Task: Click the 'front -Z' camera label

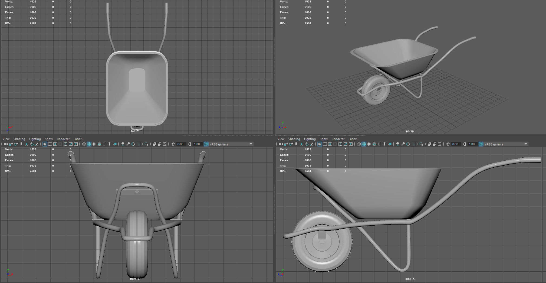Action: click(135, 279)
